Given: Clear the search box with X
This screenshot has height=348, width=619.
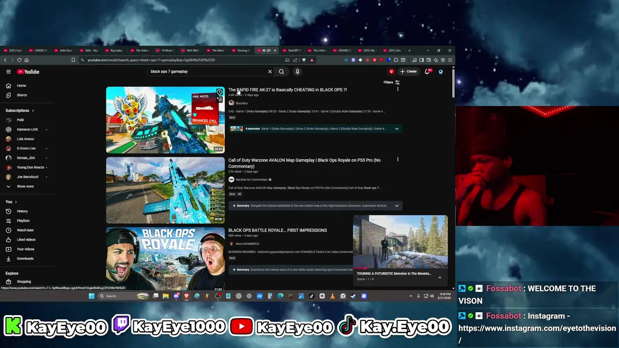Looking at the screenshot, I should coord(270,72).
